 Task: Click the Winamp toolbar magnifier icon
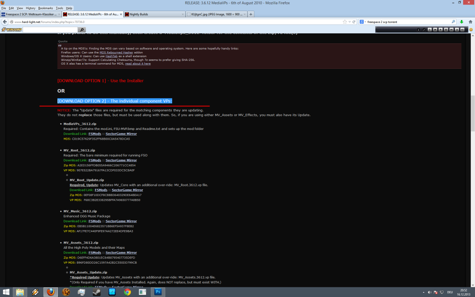pos(424,29)
